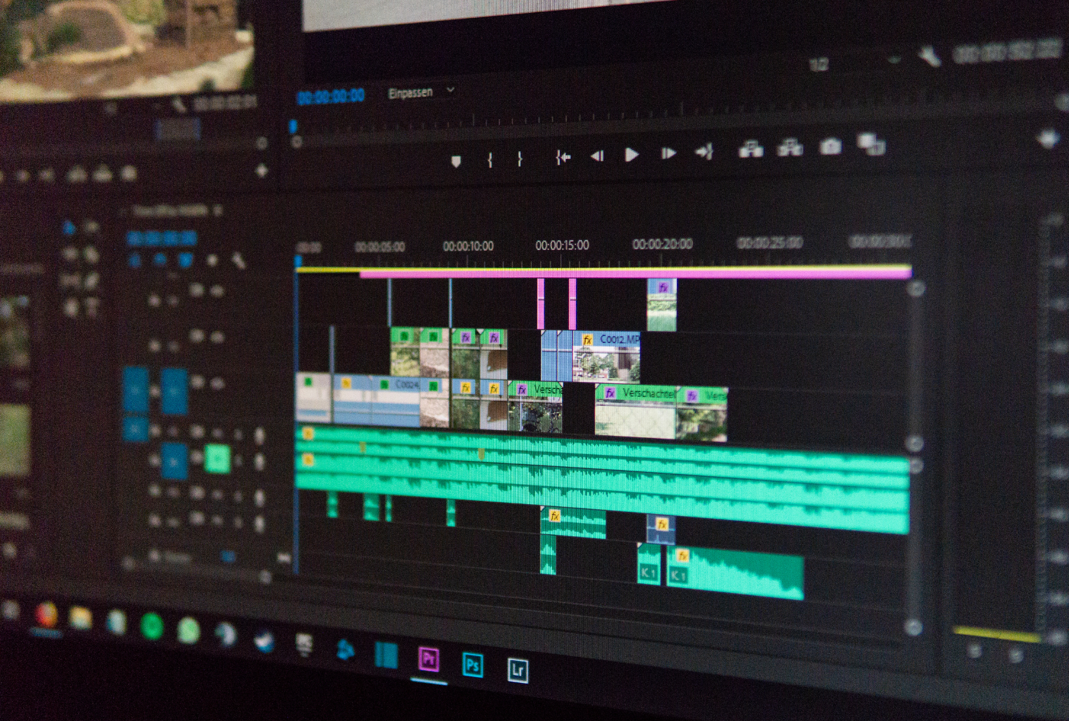Click the Add Marker icon in monitor controls
1069x721 pixels.
[456, 161]
